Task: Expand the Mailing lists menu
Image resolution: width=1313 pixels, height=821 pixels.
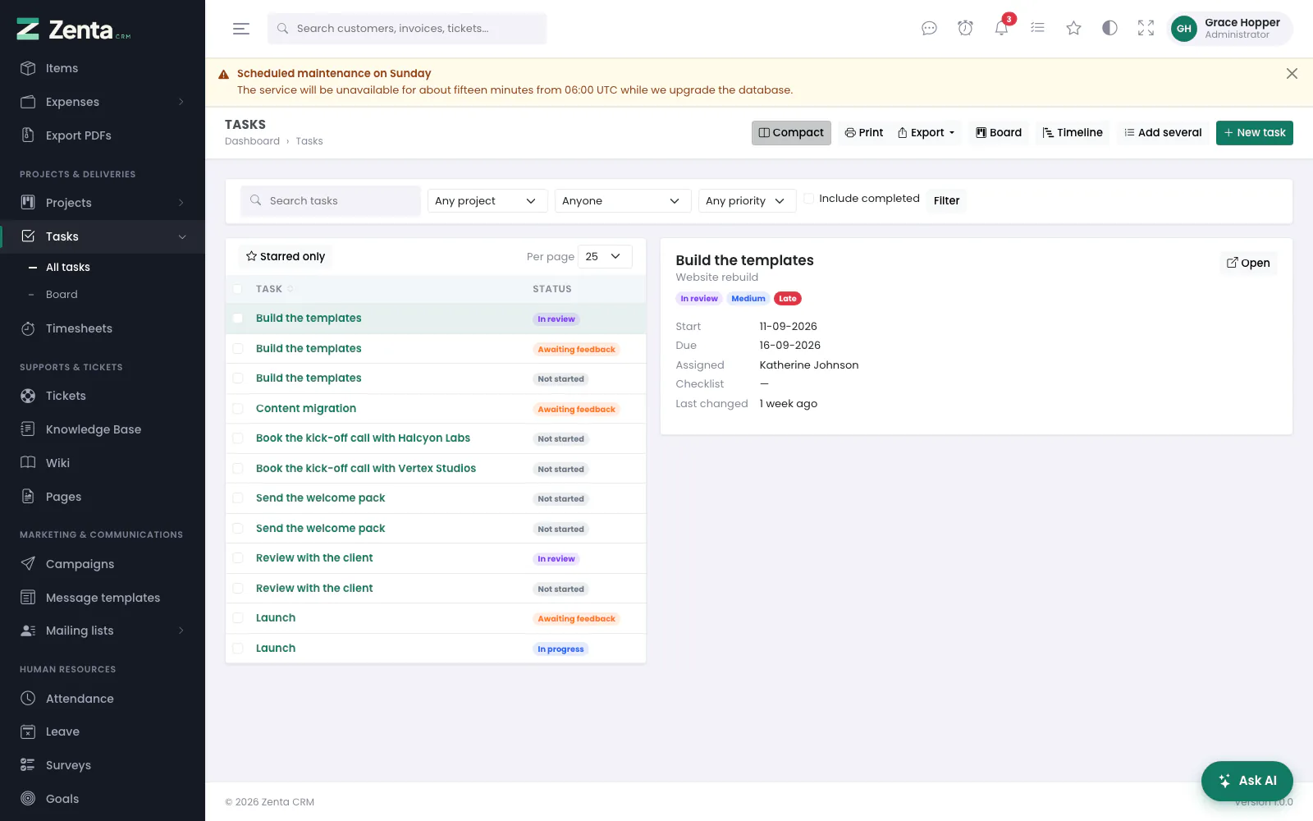Action: (103, 631)
